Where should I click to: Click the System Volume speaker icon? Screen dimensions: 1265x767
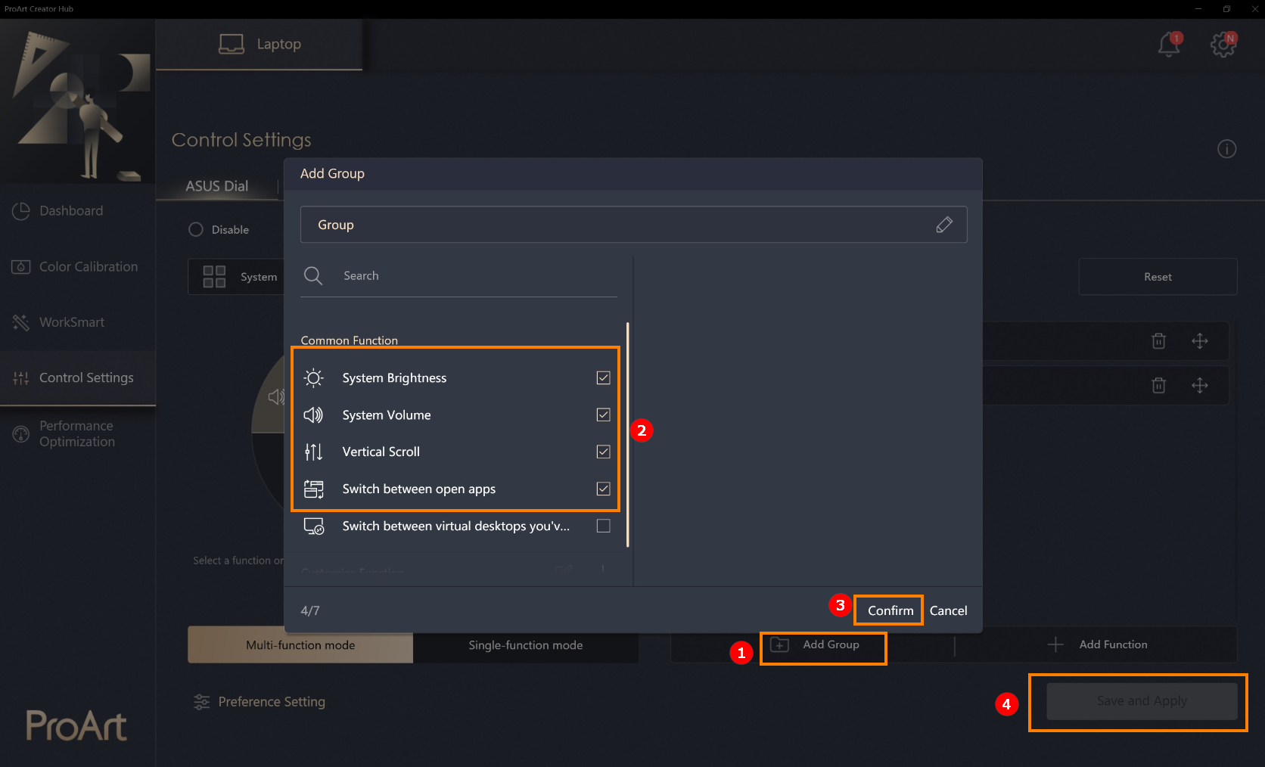[x=313, y=415]
